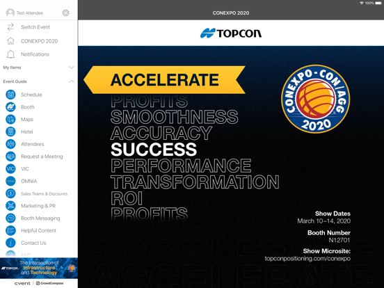Open Marketing & PR label
The height and width of the screenshot is (288, 384).
tap(38, 206)
